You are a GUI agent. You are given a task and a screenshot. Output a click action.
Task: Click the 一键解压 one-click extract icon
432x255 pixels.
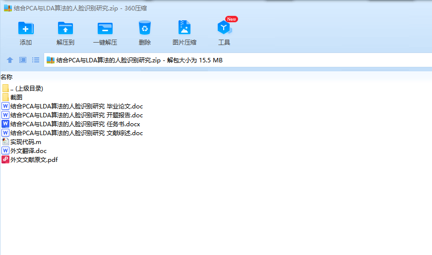(105, 28)
